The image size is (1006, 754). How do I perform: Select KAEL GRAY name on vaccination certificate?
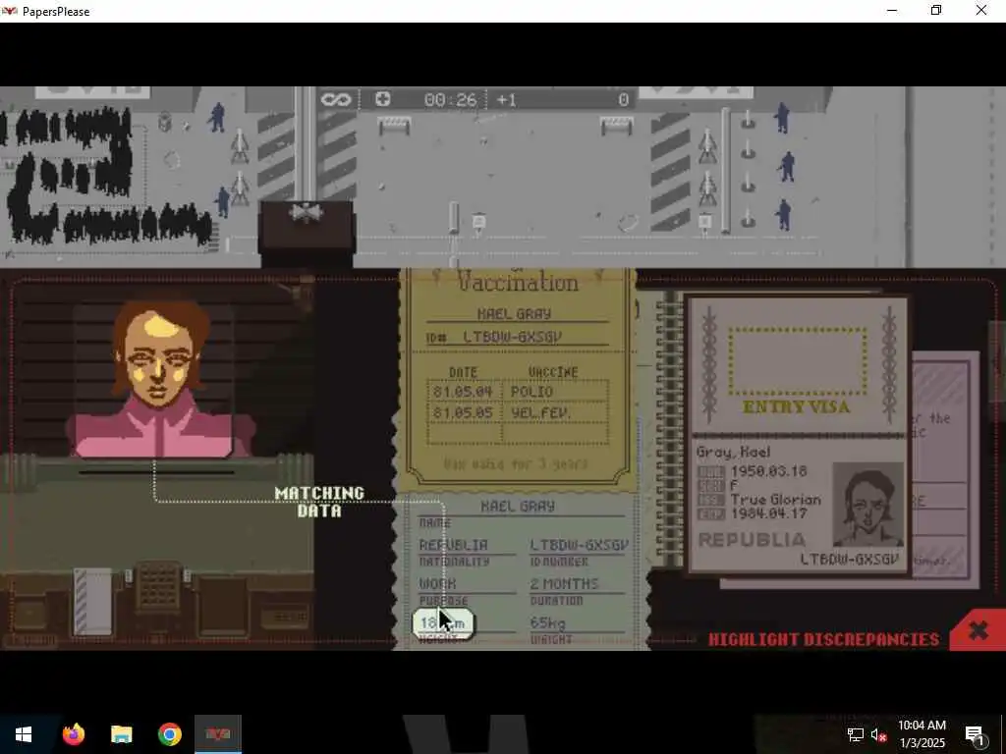coord(515,313)
